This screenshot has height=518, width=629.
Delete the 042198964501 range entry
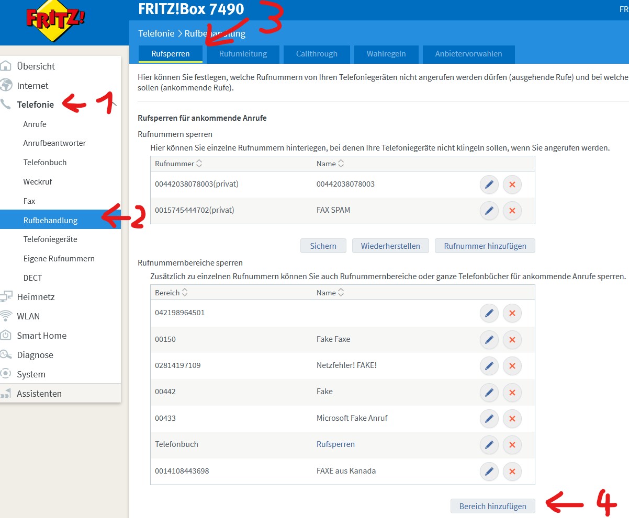tap(512, 313)
